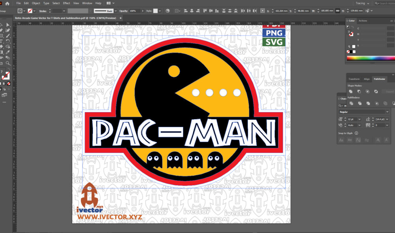The height and width of the screenshot is (233, 395).
Task: Click the Color panel None swatch
Action: 348,52
